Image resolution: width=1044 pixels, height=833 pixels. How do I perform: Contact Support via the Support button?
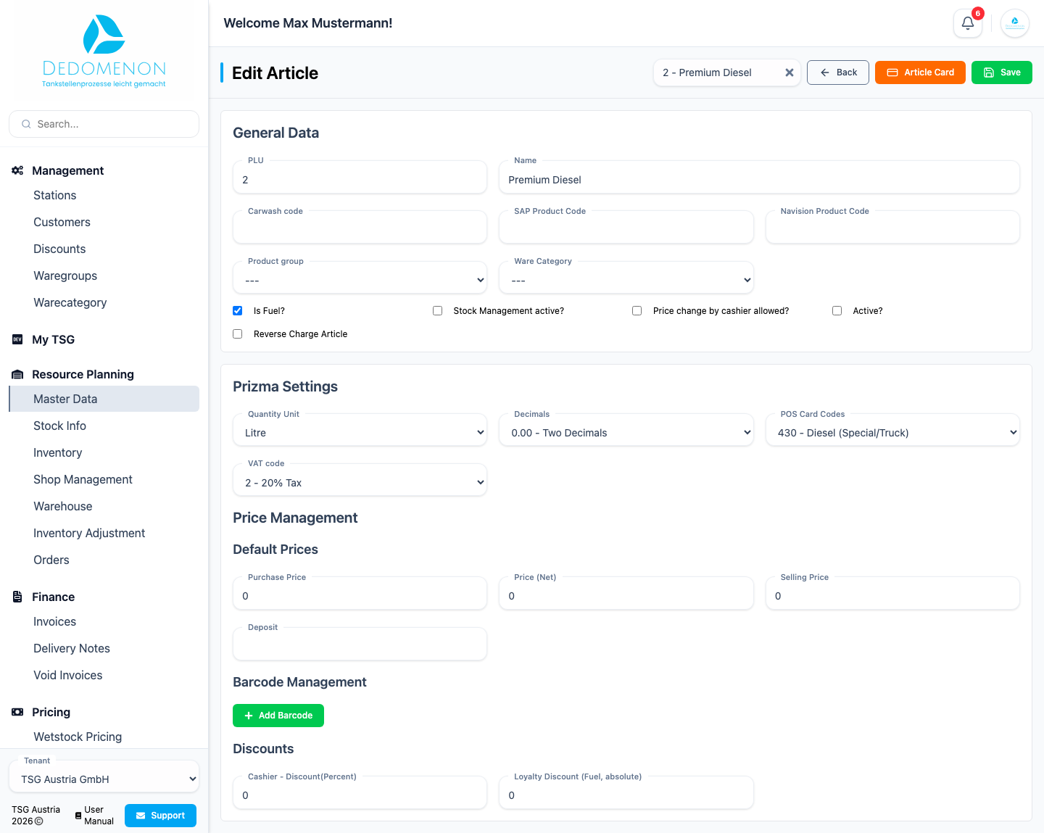coord(160,816)
